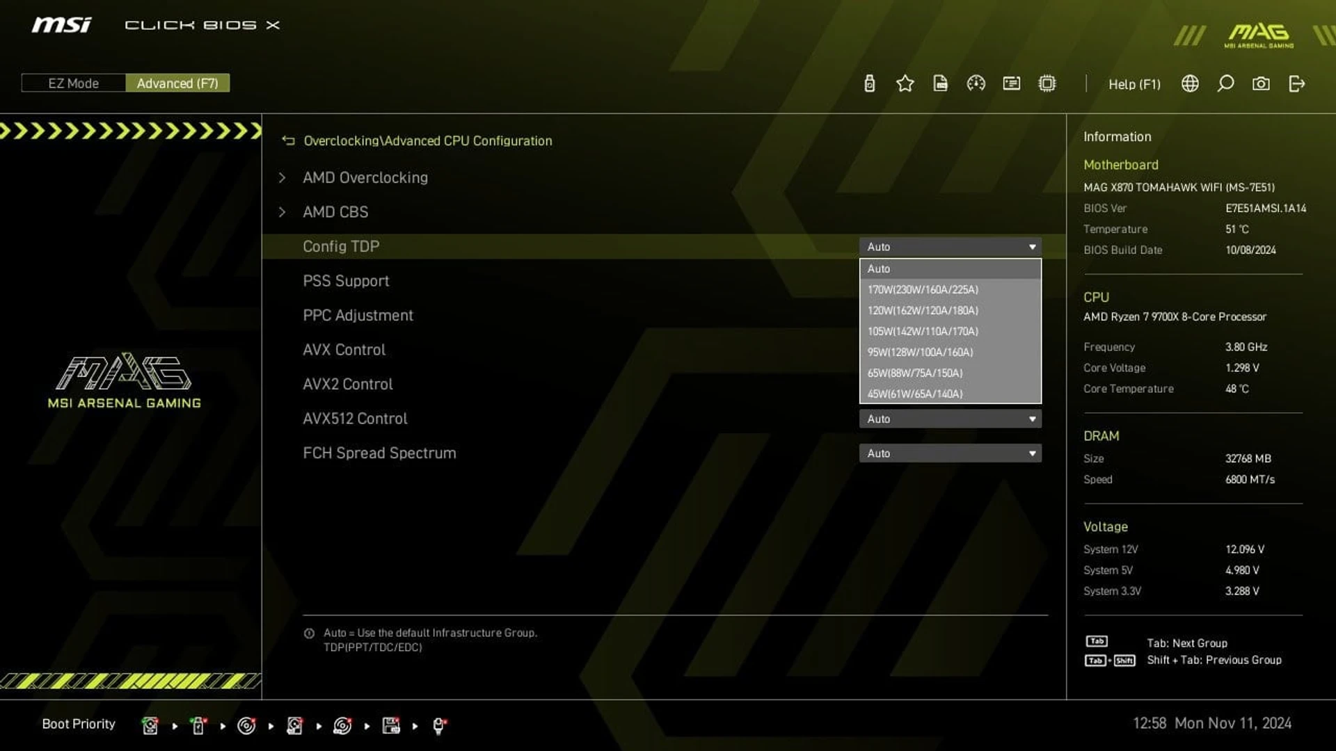This screenshot has width=1336, height=751.
Task: Choose 45W(61W/65A/140A) TDP option
Action: click(950, 394)
